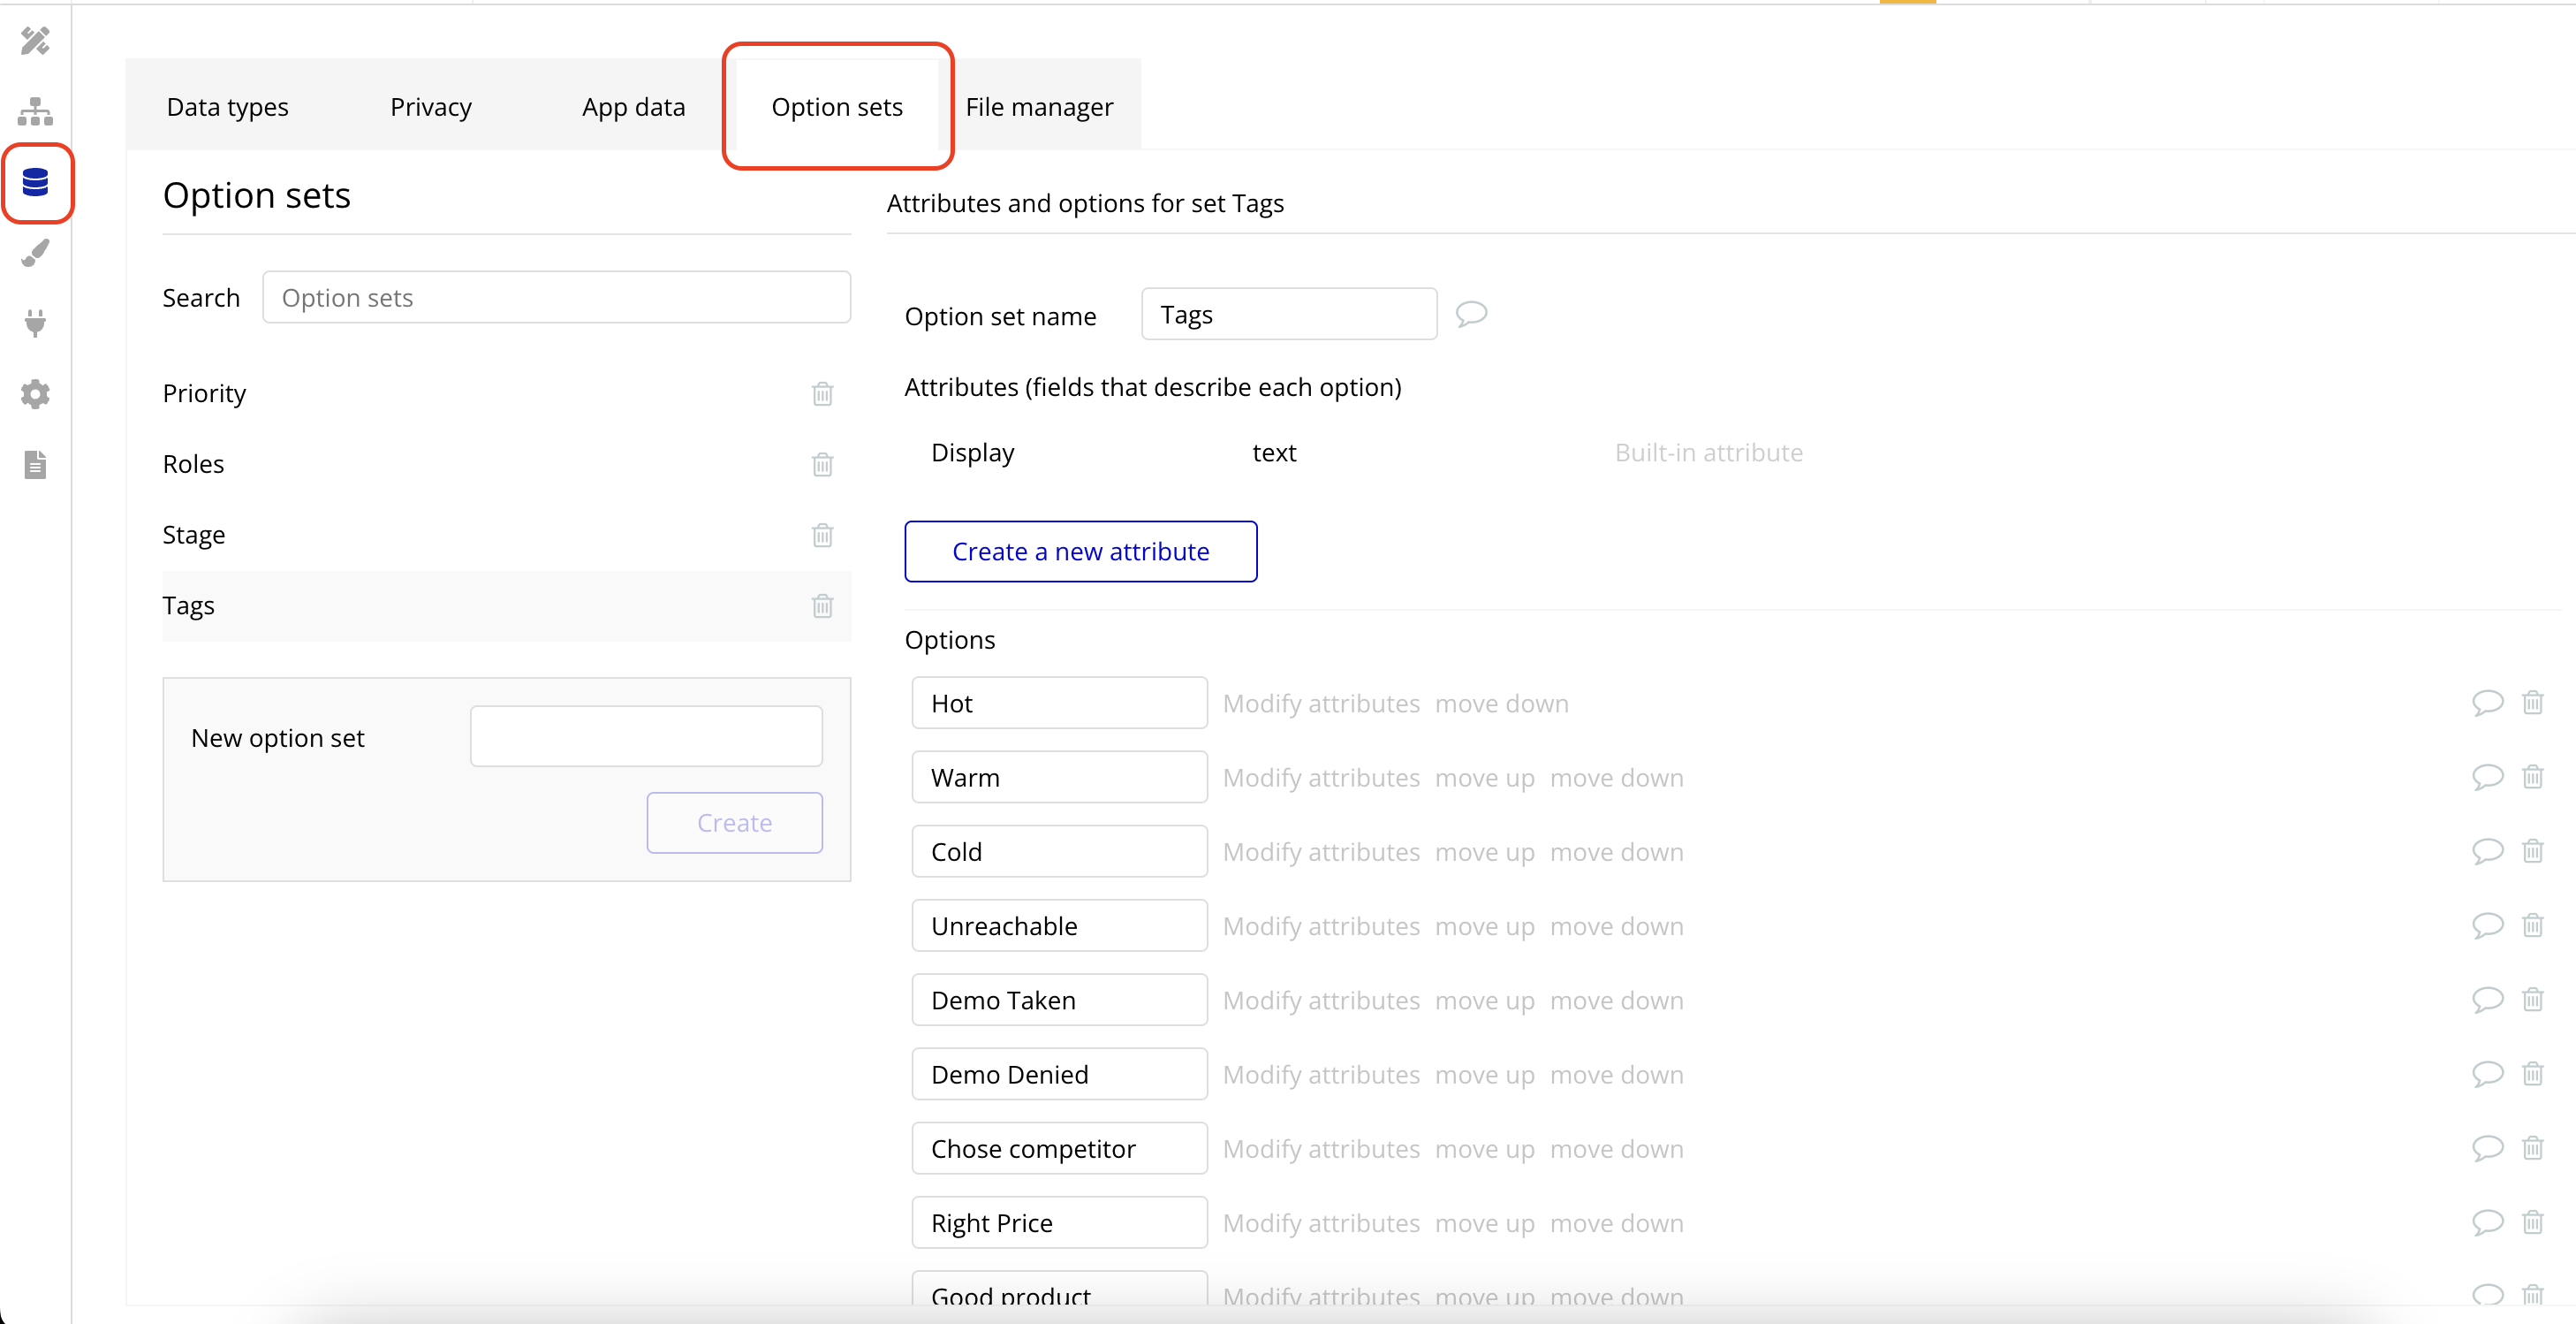2576x1324 pixels.
Task: Open the Styles paintbrush icon
Action: (35, 253)
